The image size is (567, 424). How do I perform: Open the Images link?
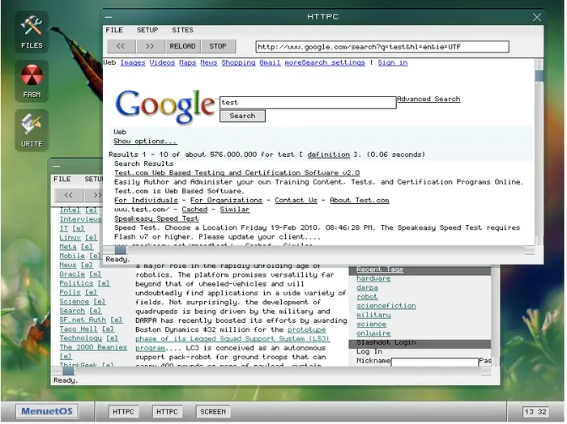(133, 62)
